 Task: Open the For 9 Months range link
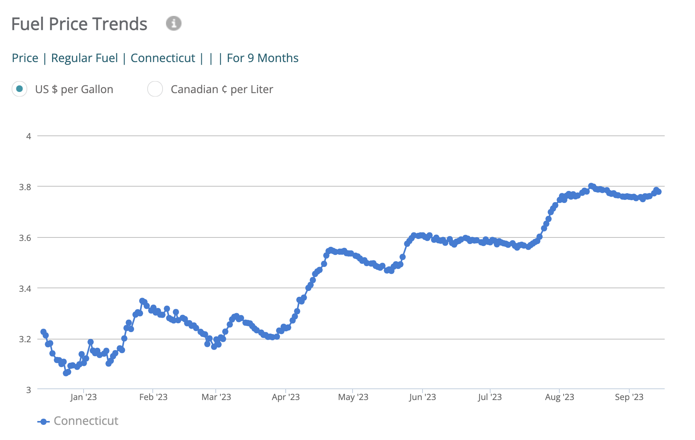click(263, 58)
